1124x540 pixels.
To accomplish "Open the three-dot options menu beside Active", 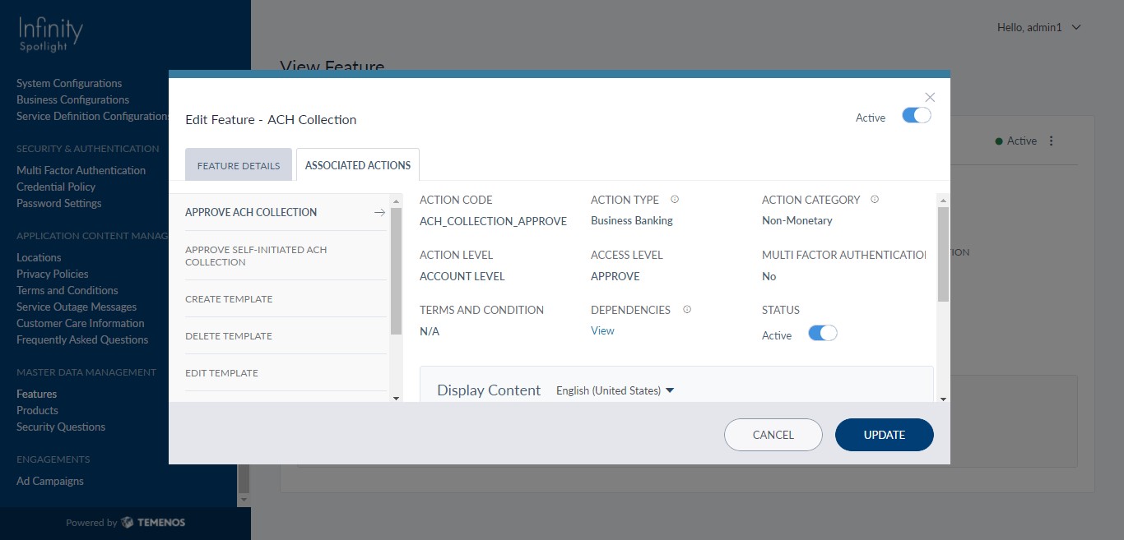I will click(x=1051, y=141).
